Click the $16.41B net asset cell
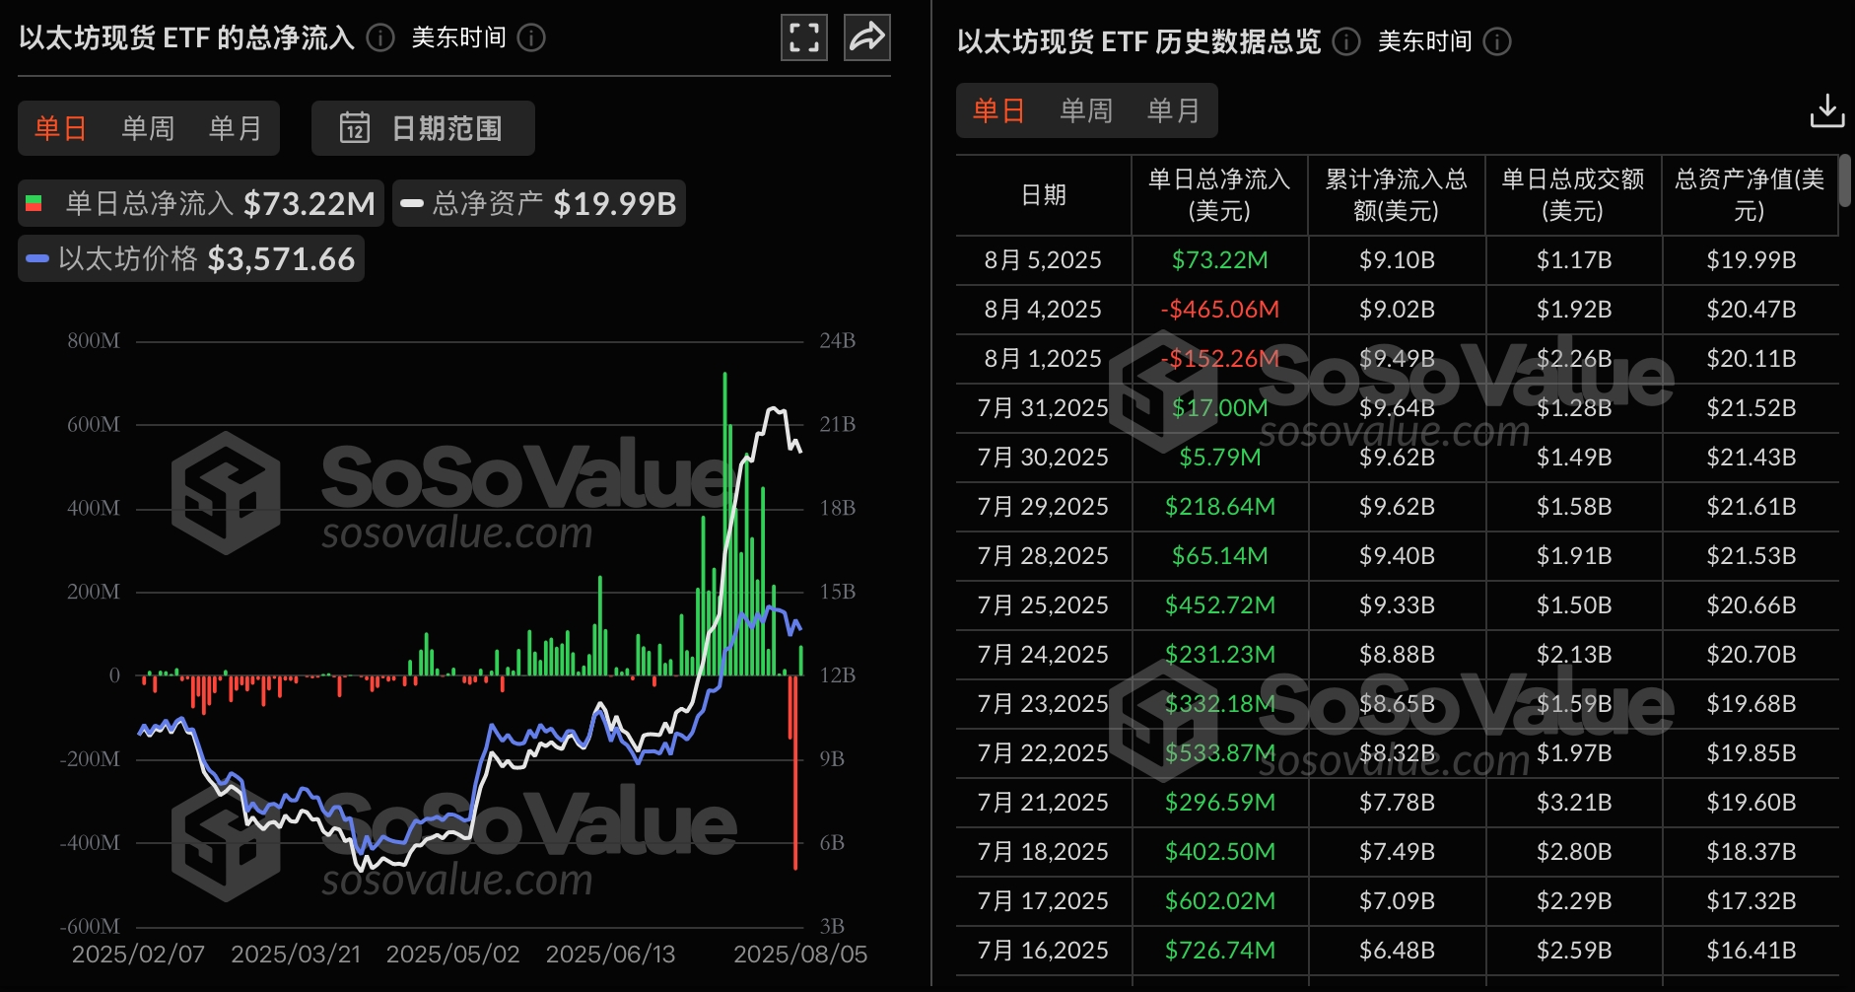Viewport: 1855px width, 992px height. [x=1751, y=951]
